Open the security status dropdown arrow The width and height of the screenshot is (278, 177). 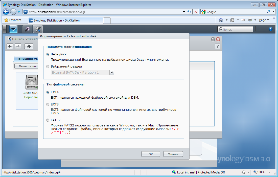pos(248,172)
